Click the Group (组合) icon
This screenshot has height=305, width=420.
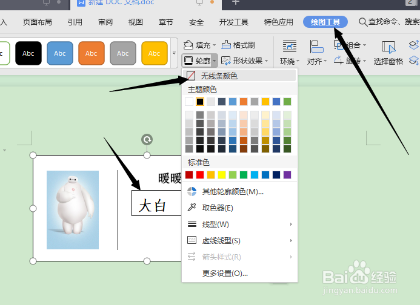(339, 44)
